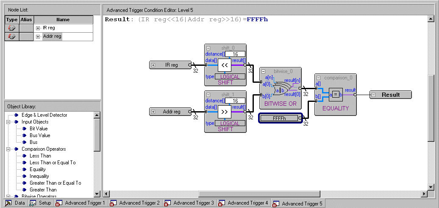The image size is (439, 208).
Task: Collapse the shift_0 block
Action: [x=208, y=48]
